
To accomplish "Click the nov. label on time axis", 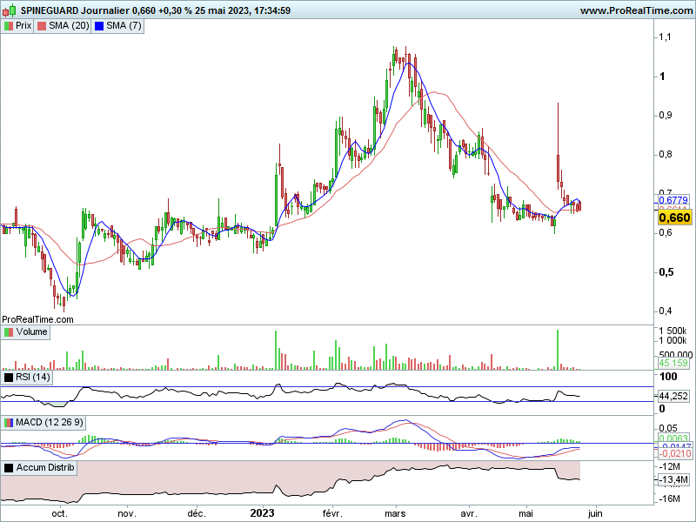I will point(126,513).
